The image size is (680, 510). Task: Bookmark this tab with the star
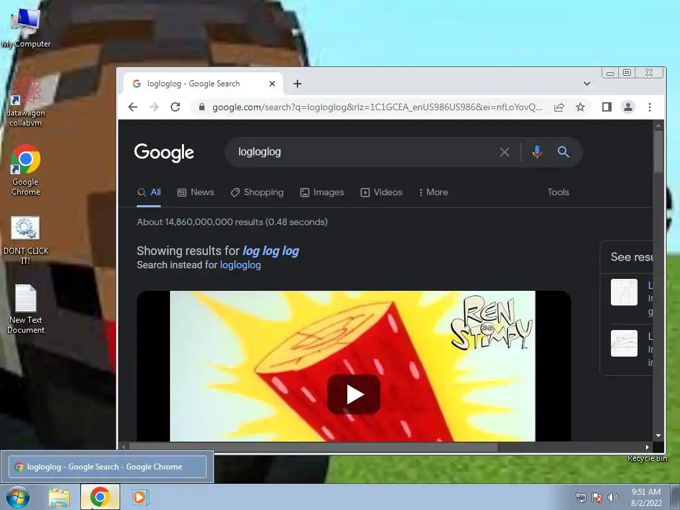point(580,107)
